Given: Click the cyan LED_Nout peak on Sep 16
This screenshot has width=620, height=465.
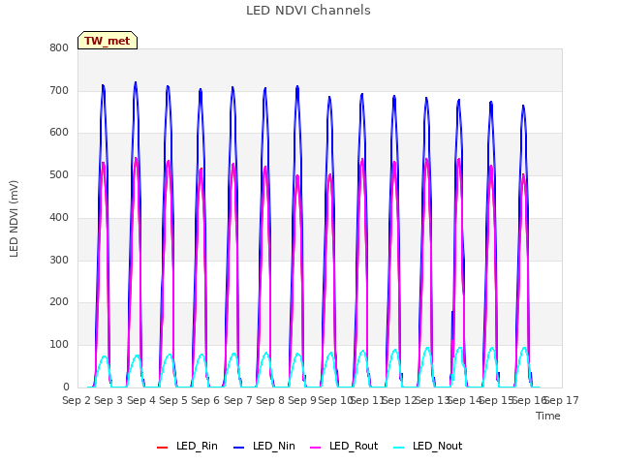Looking at the screenshot, I should click(524, 348).
